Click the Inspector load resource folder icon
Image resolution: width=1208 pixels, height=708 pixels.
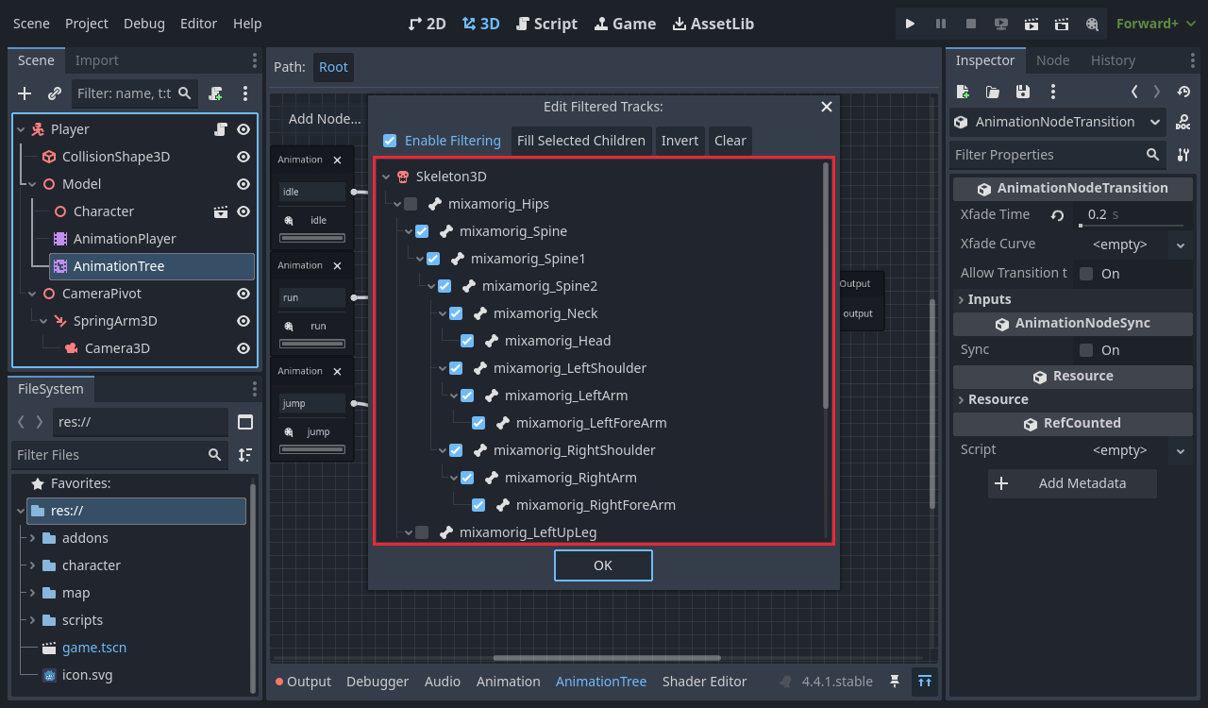click(993, 92)
